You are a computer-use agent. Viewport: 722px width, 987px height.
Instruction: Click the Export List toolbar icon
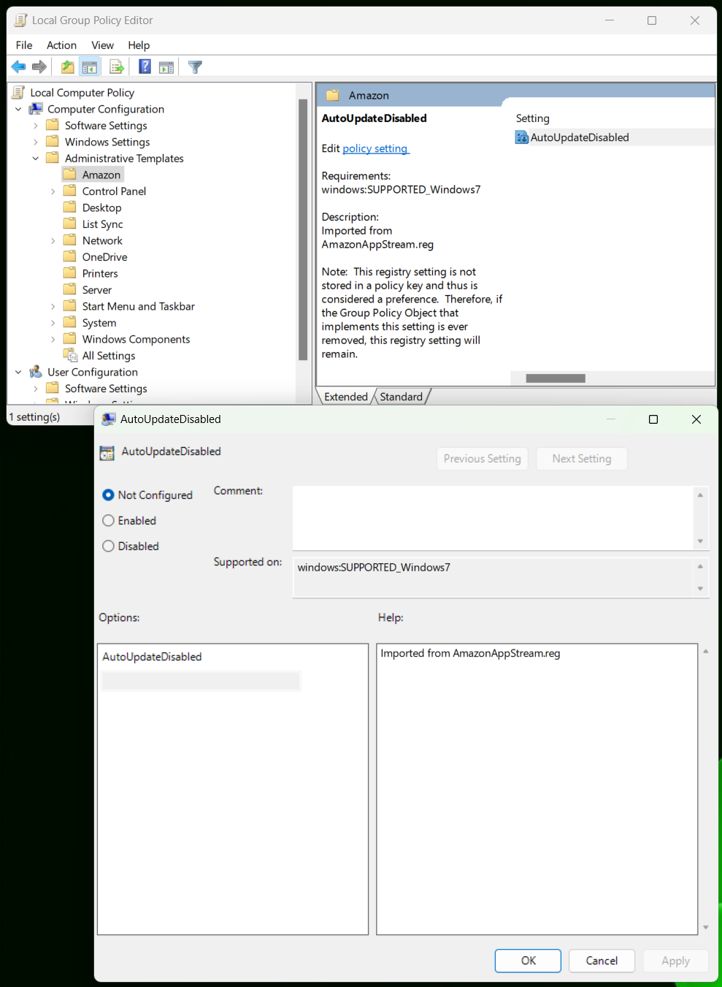click(x=117, y=67)
